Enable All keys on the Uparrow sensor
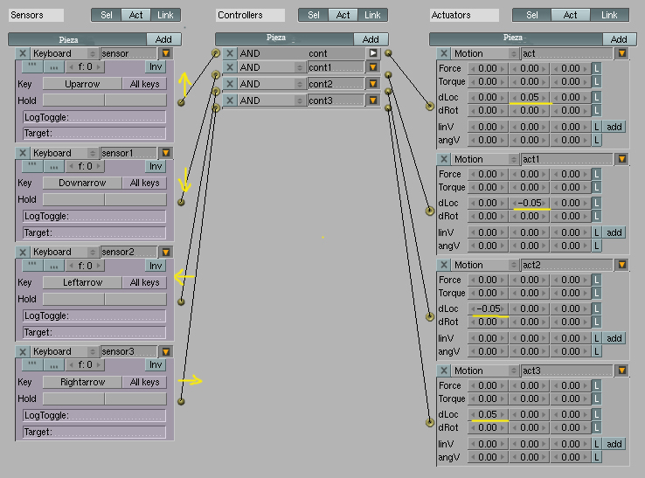 coord(144,84)
